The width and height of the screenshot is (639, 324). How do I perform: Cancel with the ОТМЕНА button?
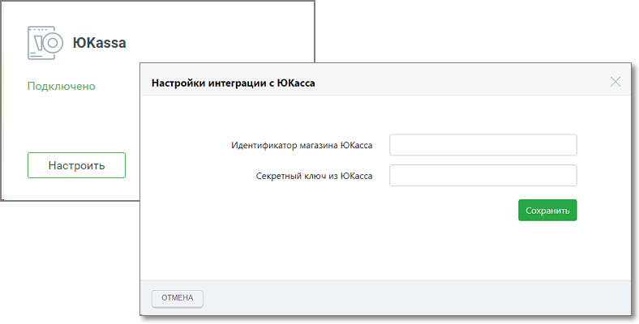pos(178,298)
